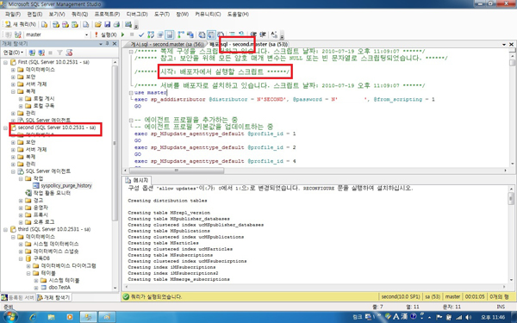Click the 'use master' line in editor
Image resolution: width=517 pixels, height=323 pixels.
click(x=150, y=93)
